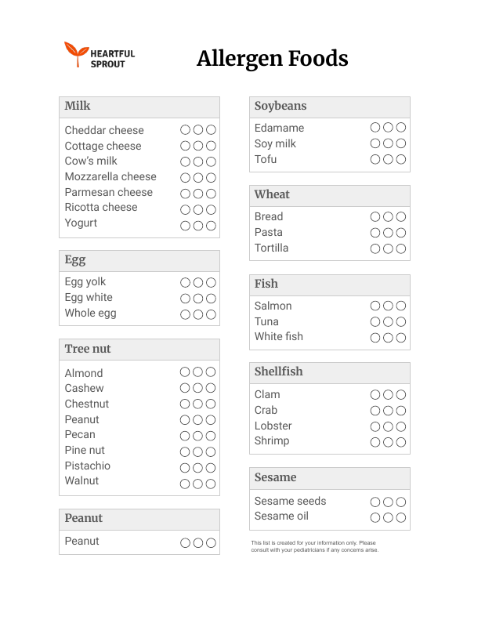This screenshot has width=485, height=627.
Task: Mark second circle for White fish
Action: (x=388, y=338)
